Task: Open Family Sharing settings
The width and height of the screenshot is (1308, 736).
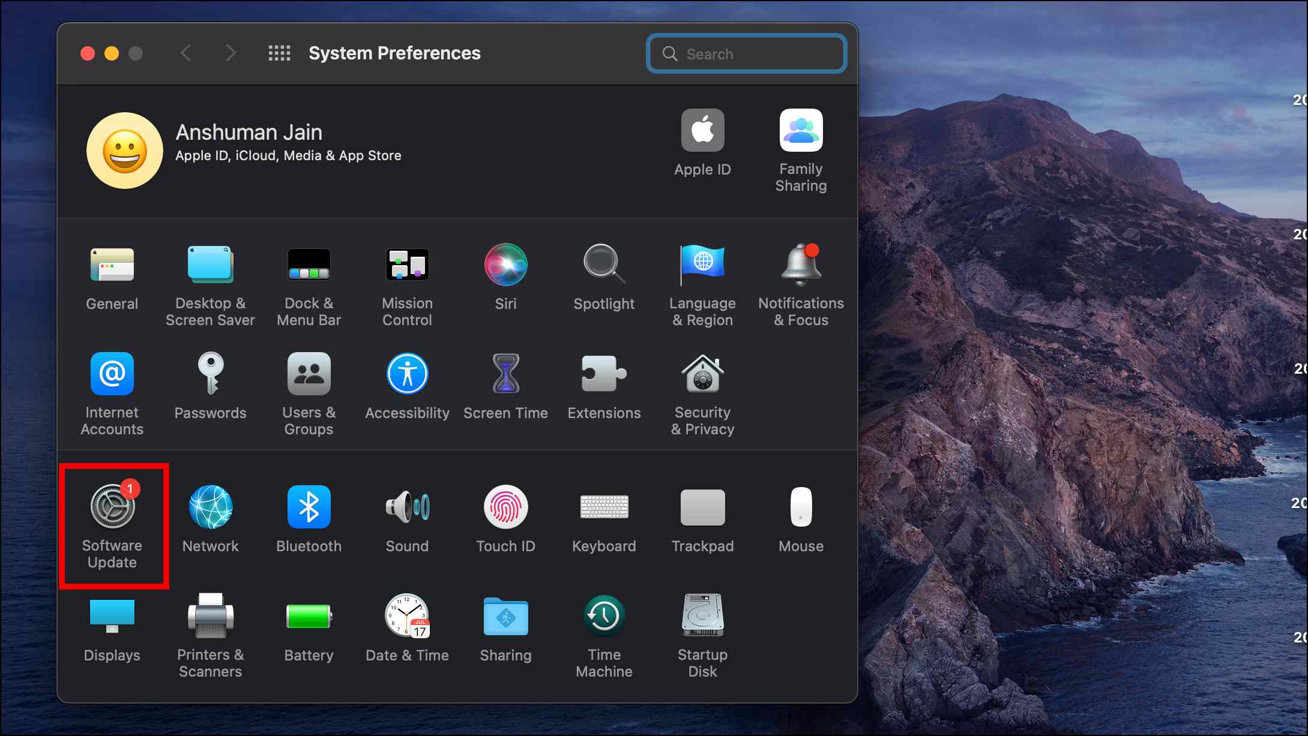Action: coord(801,151)
